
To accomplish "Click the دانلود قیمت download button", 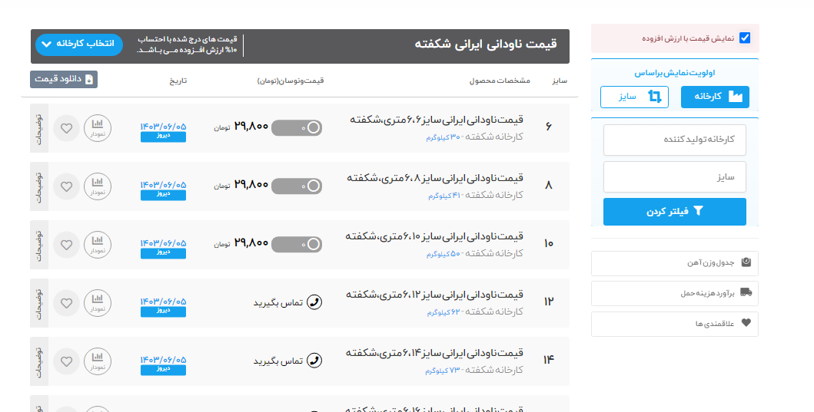I will (x=64, y=79).
